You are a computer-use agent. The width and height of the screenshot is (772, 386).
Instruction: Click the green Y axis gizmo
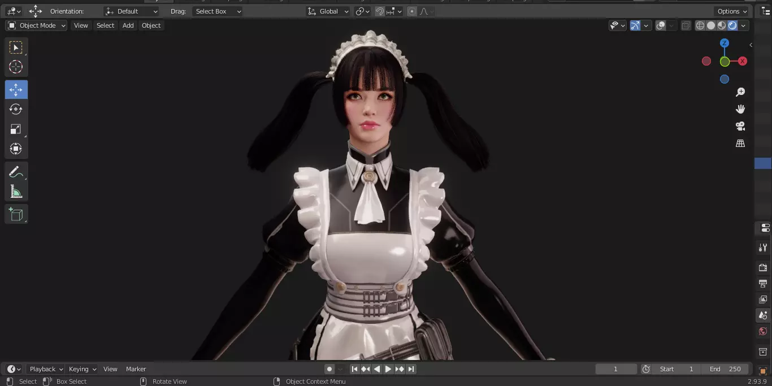point(725,62)
